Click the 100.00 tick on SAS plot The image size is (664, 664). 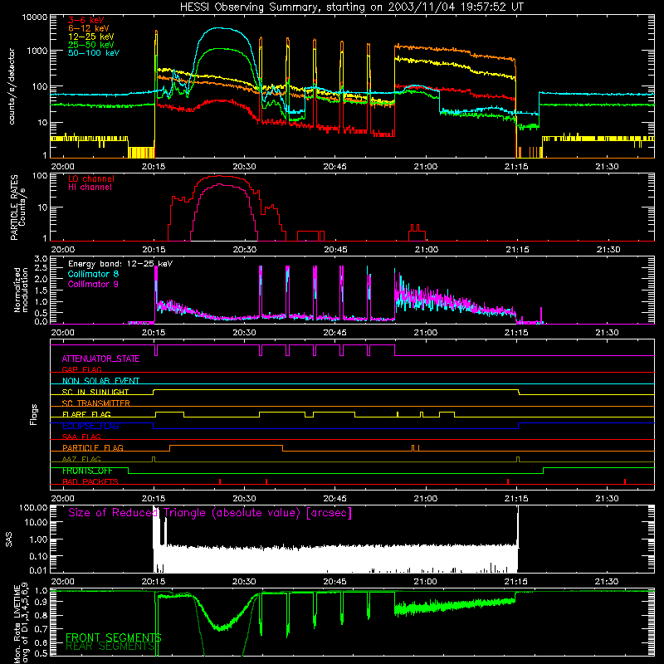pos(33,508)
